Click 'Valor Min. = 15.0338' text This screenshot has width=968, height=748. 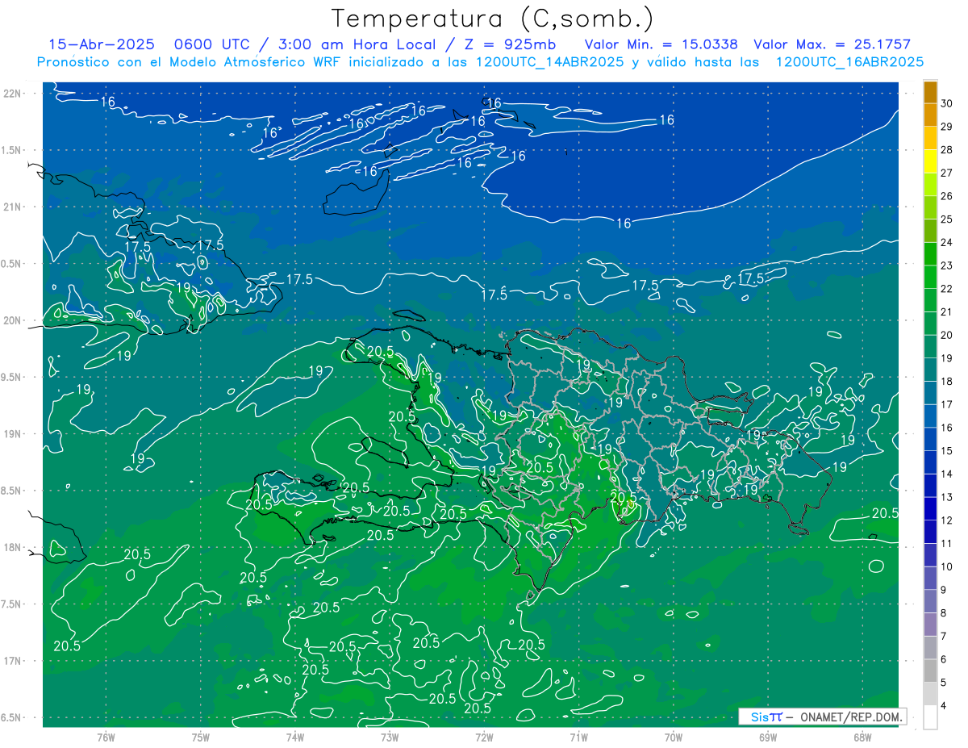pos(661,44)
